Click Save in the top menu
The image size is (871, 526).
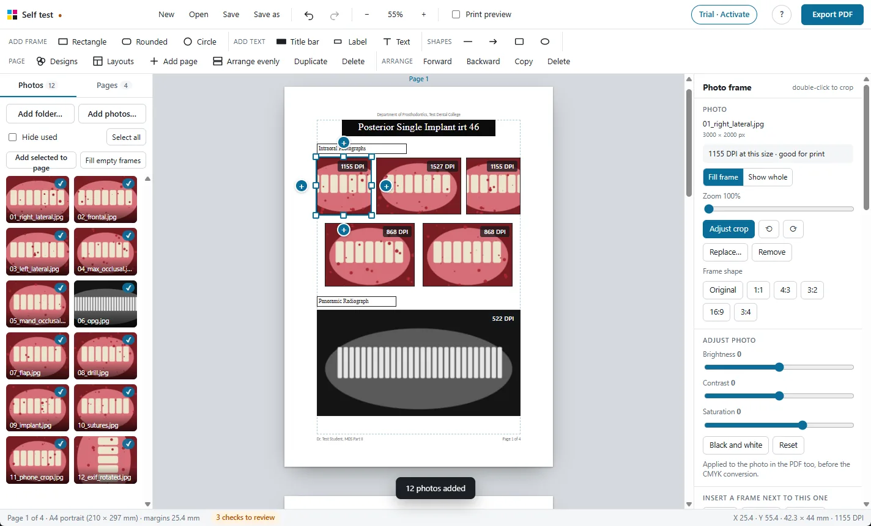pyautogui.click(x=231, y=15)
